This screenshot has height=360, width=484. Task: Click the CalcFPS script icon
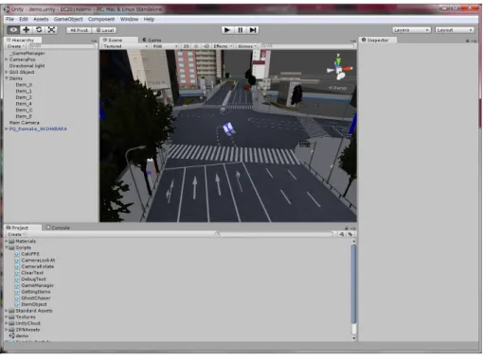click(x=17, y=254)
